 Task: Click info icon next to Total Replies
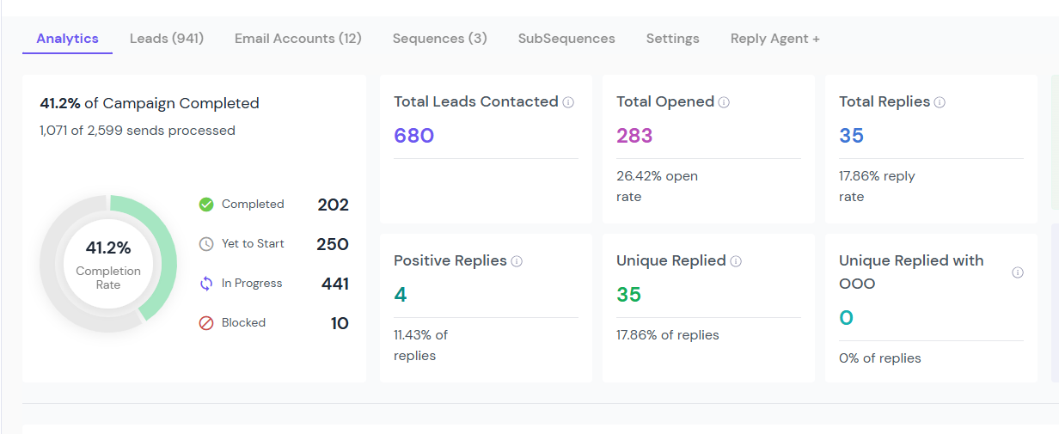point(940,102)
